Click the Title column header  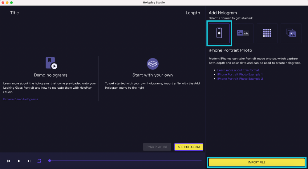14,13
